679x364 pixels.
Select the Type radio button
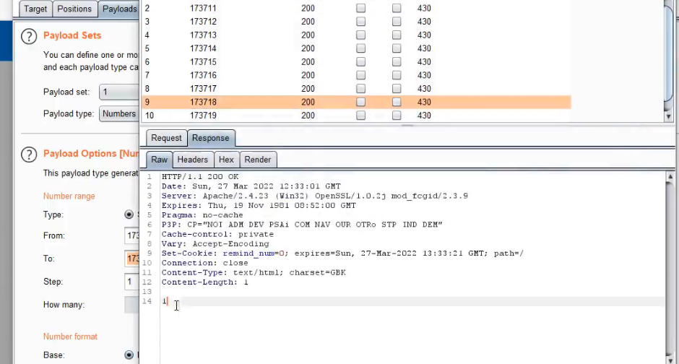pos(129,214)
